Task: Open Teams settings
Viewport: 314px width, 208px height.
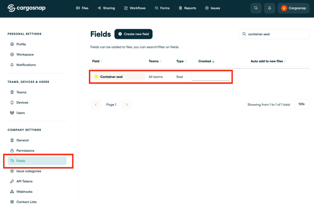Action: (21, 92)
